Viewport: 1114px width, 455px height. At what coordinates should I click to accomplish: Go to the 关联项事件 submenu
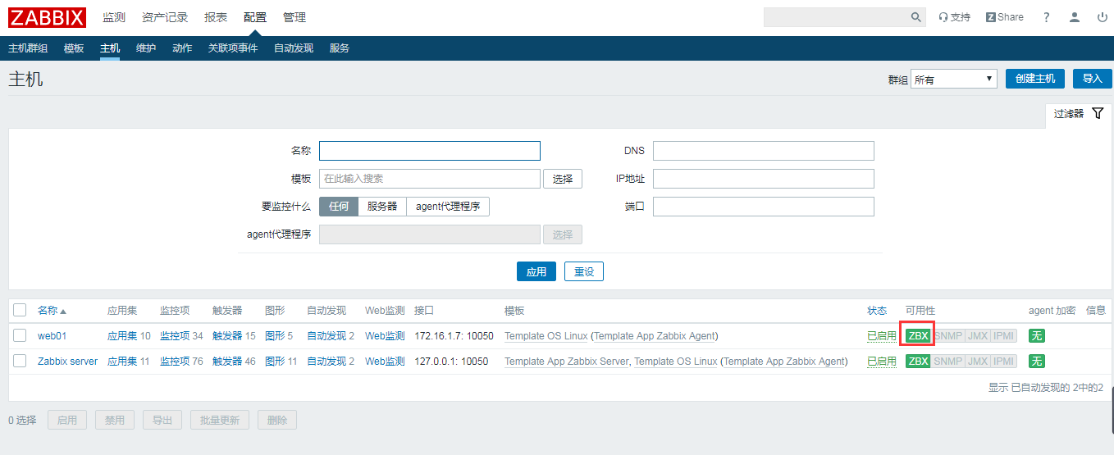pyautogui.click(x=233, y=48)
